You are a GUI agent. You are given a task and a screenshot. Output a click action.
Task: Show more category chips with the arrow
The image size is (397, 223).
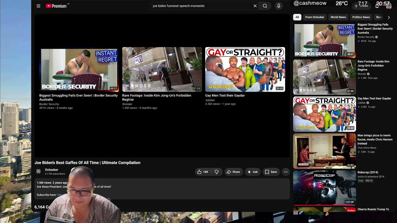pos(389,17)
